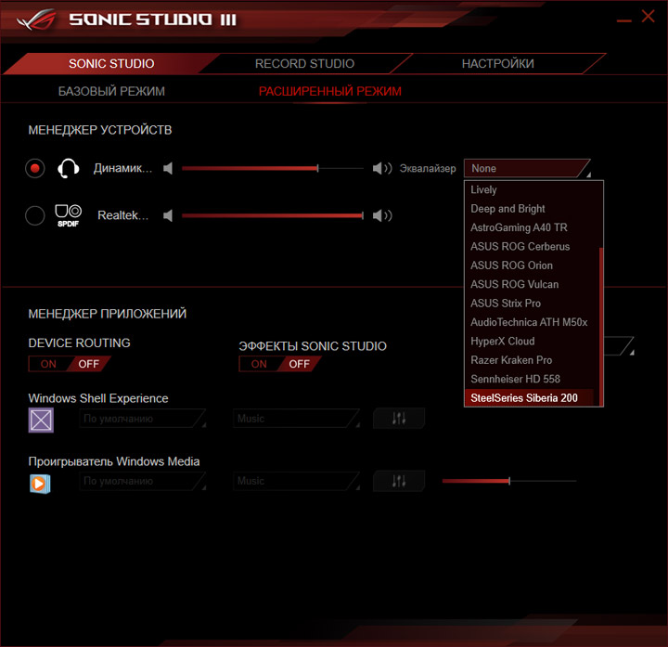Choose Lively equalizer preset
This screenshot has width=668, height=647.
(x=533, y=189)
